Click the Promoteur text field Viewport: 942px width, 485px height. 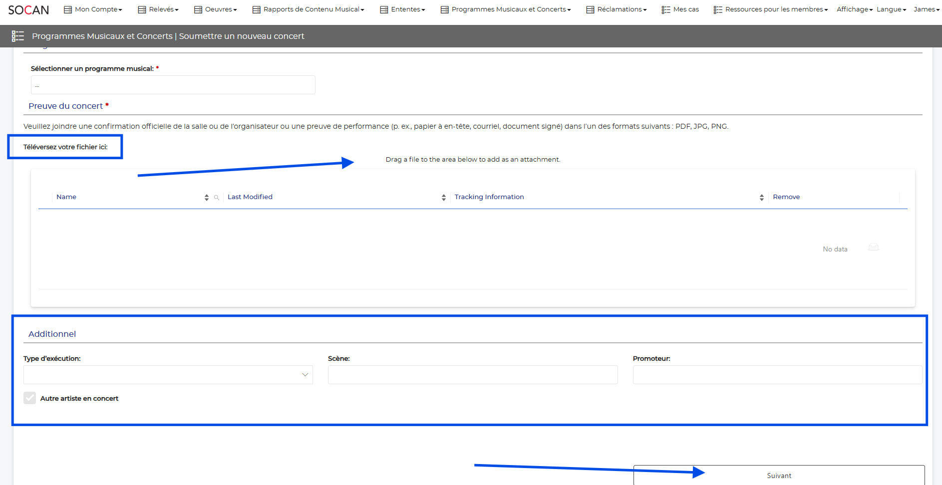[x=777, y=375]
